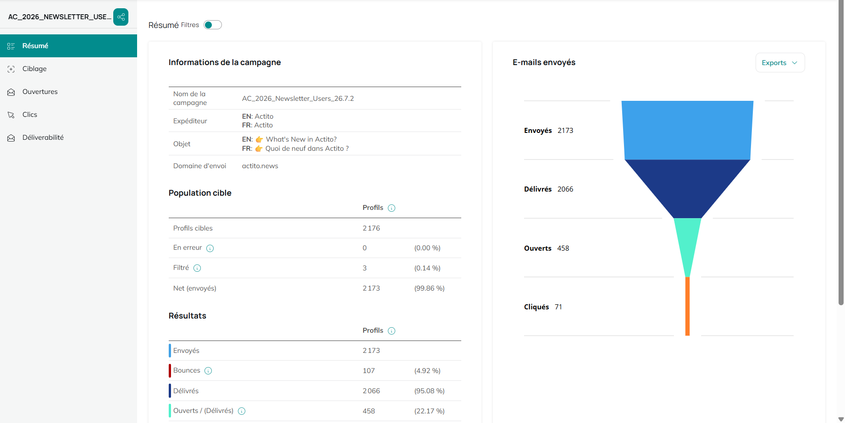The width and height of the screenshot is (845, 423).
Task: Navigate to the Clics section
Action: click(x=68, y=115)
